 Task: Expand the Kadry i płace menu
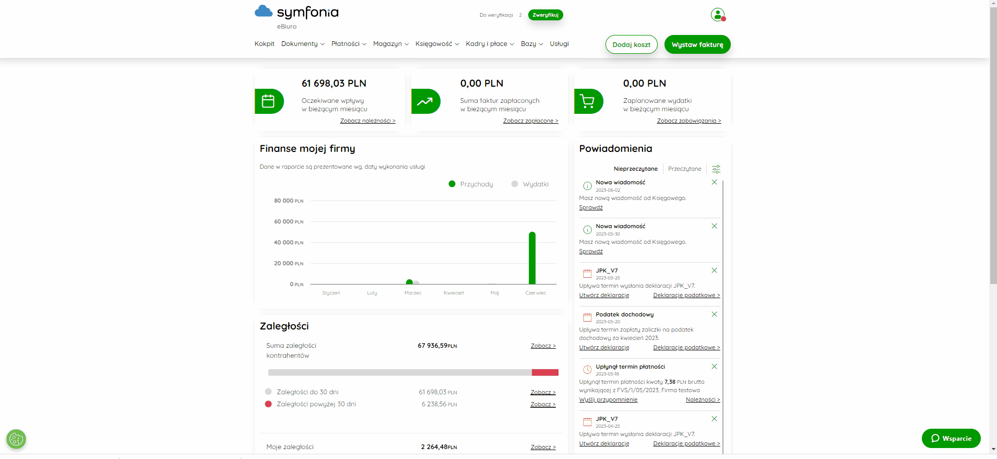pos(490,44)
